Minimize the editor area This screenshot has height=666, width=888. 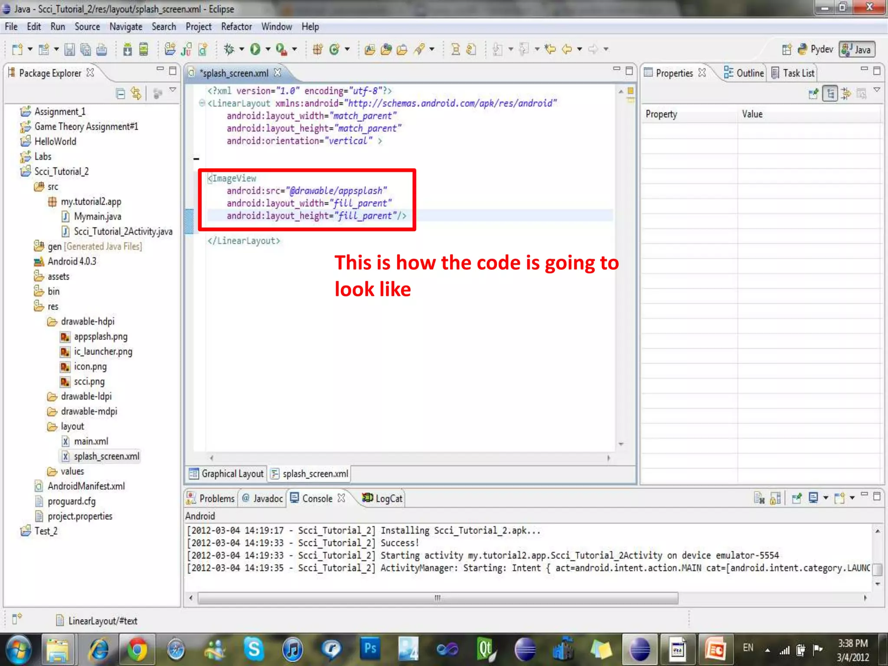pos(617,69)
